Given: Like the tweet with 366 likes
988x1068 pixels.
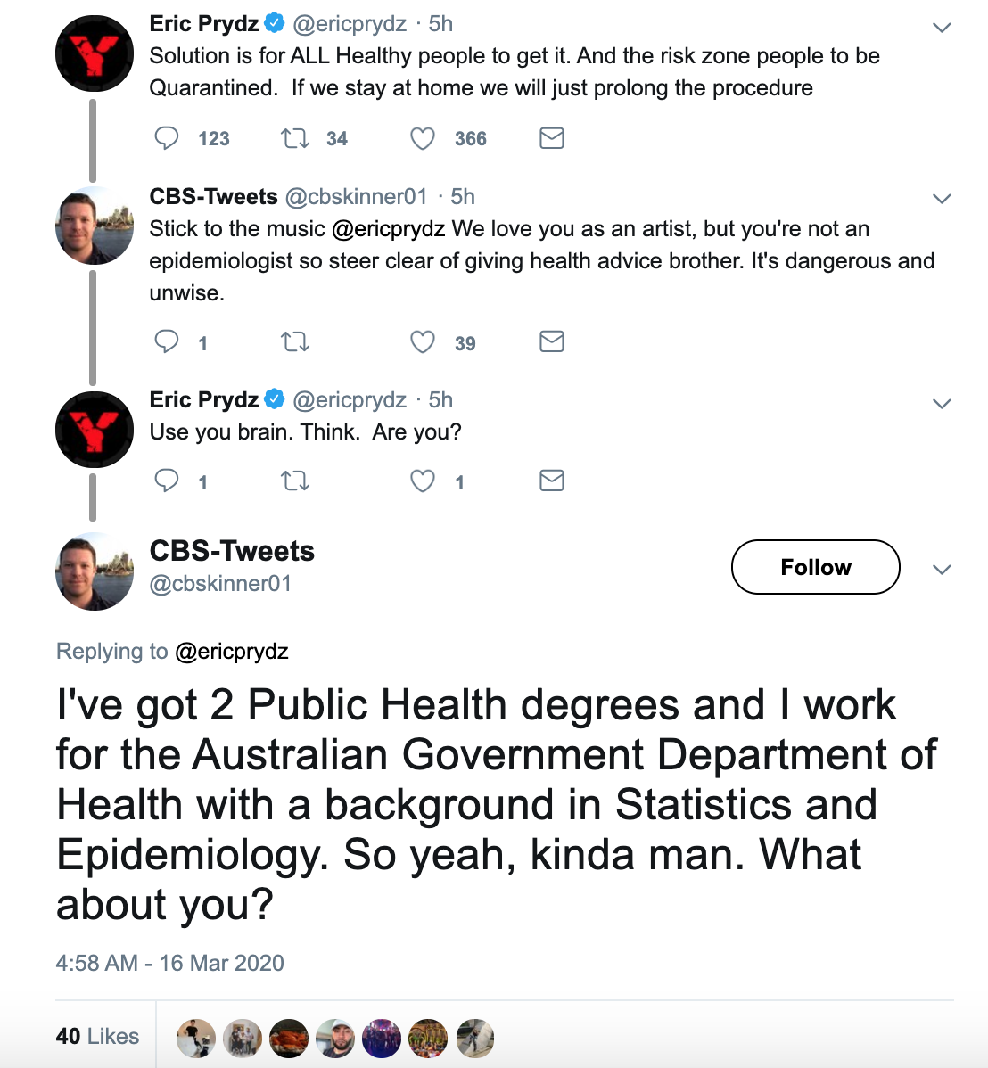Looking at the screenshot, I should (x=423, y=138).
